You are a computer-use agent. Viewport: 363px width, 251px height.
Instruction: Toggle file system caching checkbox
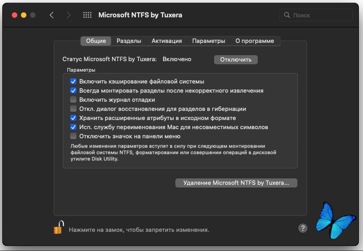click(x=73, y=82)
